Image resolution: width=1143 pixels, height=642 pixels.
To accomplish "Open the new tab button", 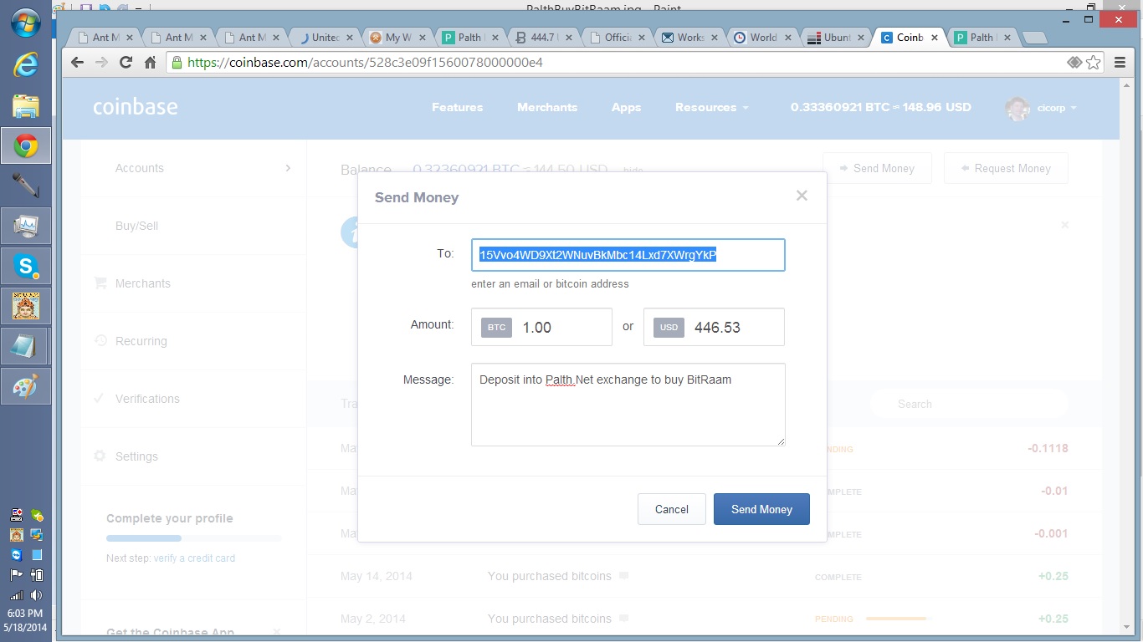I will (x=1034, y=38).
